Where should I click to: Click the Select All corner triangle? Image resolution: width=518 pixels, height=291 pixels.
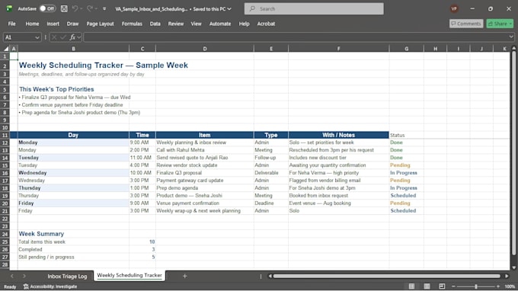[x=5, y=49]
